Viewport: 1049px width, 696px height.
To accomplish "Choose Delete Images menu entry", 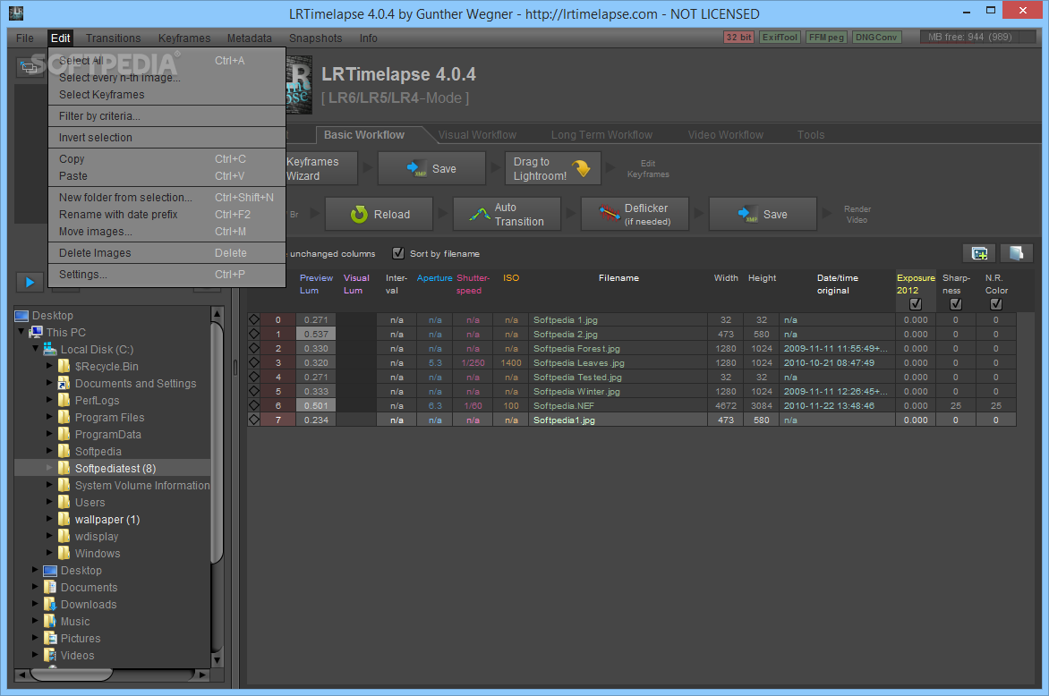I will pos(166,253).
